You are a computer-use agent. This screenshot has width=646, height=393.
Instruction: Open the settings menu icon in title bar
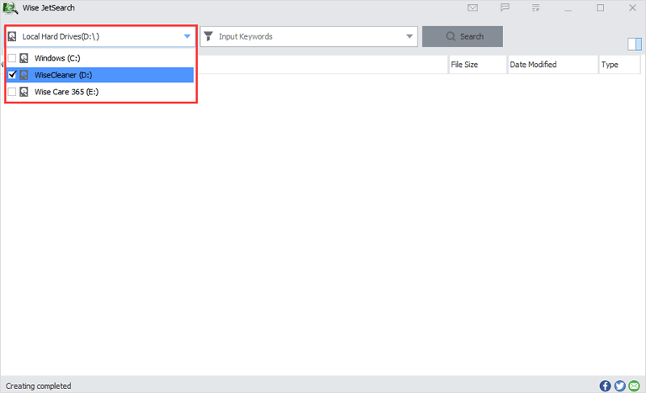pyautogui.click(x=535, y=7)
